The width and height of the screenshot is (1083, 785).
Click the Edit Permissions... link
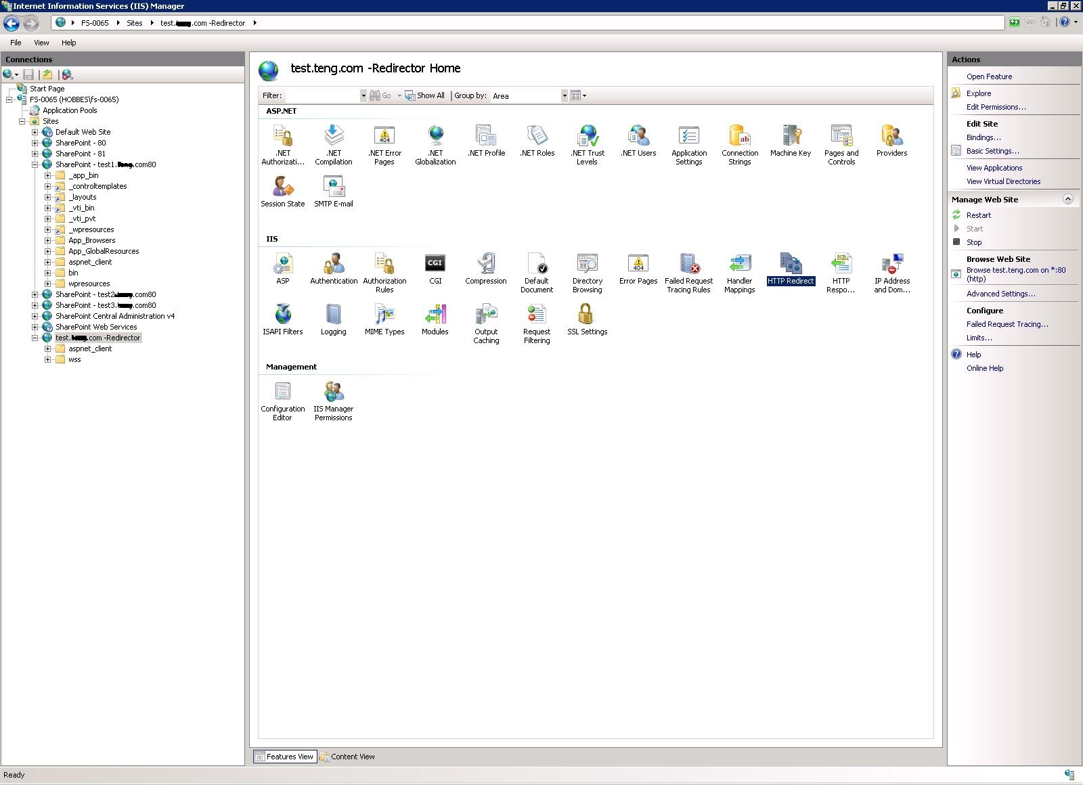click(x=996, y=107)
